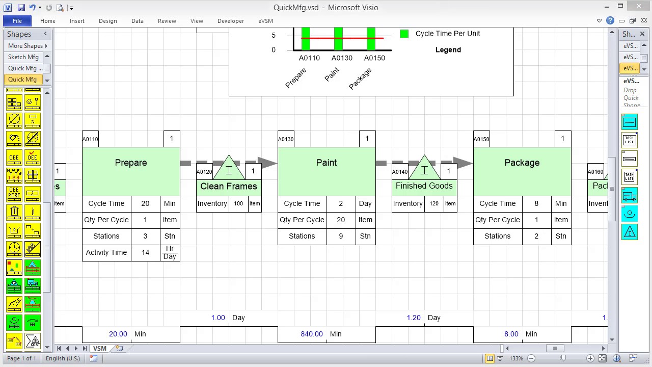Select the Sketch Mfg stencil

pyautogui.click(x=23, y=57)
